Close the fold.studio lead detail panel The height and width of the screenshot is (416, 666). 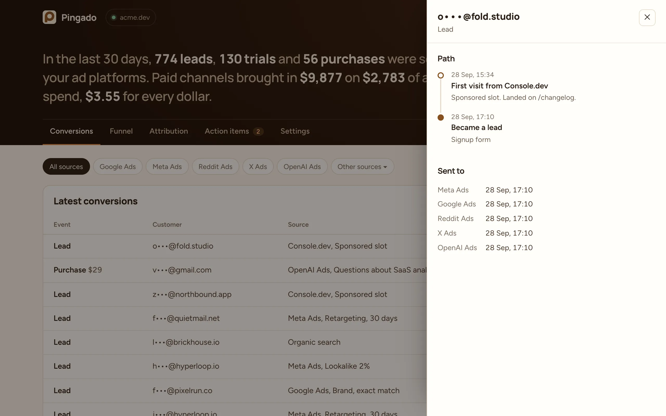(647, 17)
